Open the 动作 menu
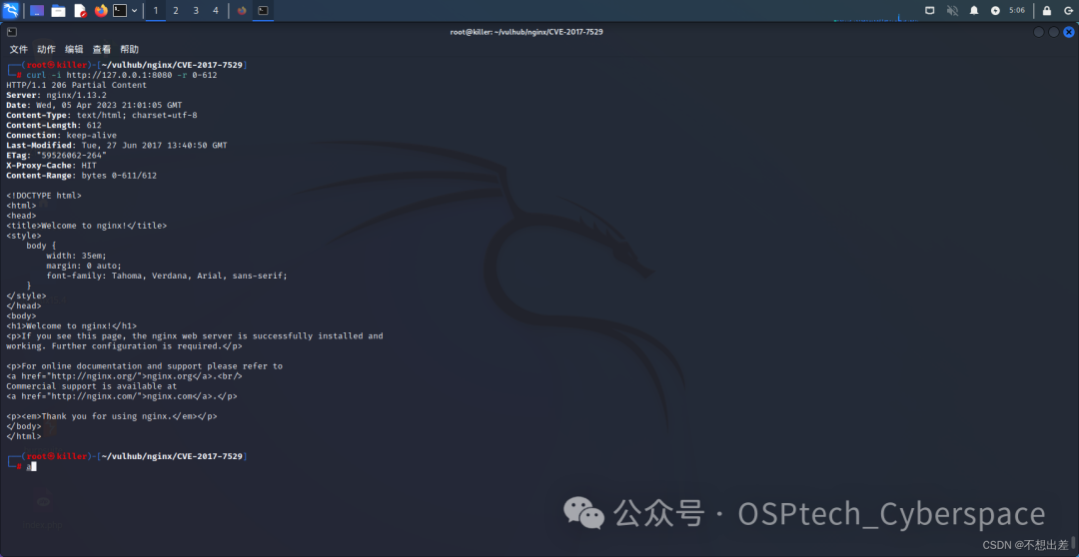1079x557 pixels. pyautogui.click(x=46, y=50)
